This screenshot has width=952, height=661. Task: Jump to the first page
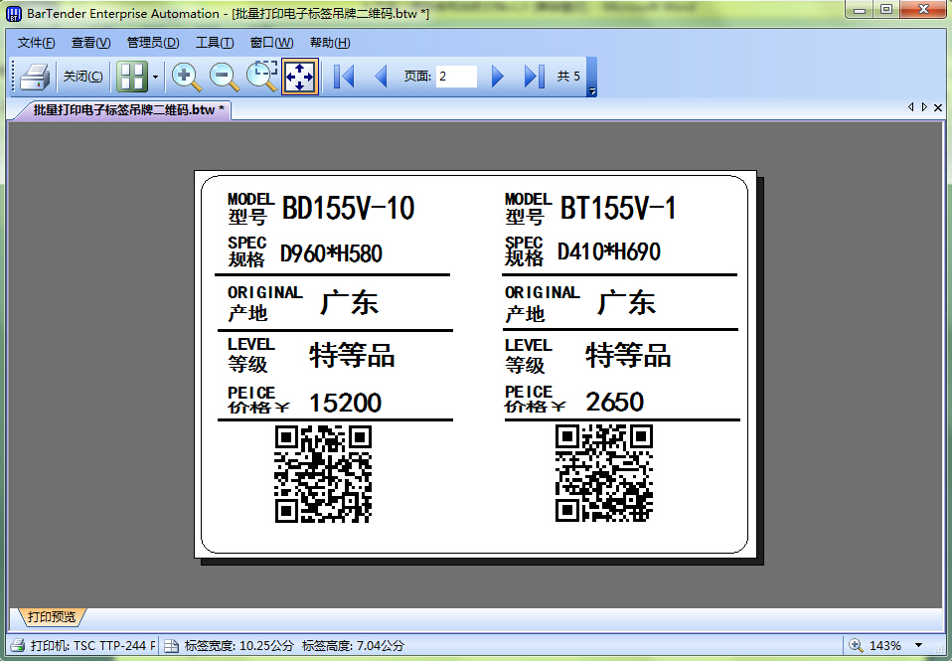click(344, 77)
